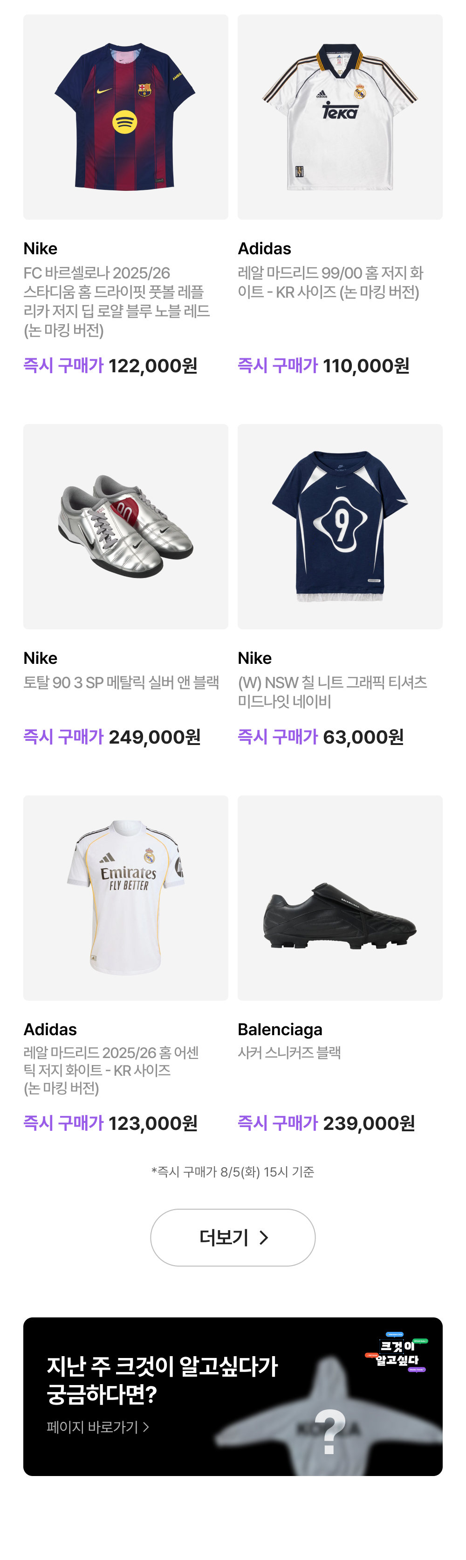The image size is (466, 1560).
Task: Open the Real Madrid Emirates jersey image
Action: (125, 897)
